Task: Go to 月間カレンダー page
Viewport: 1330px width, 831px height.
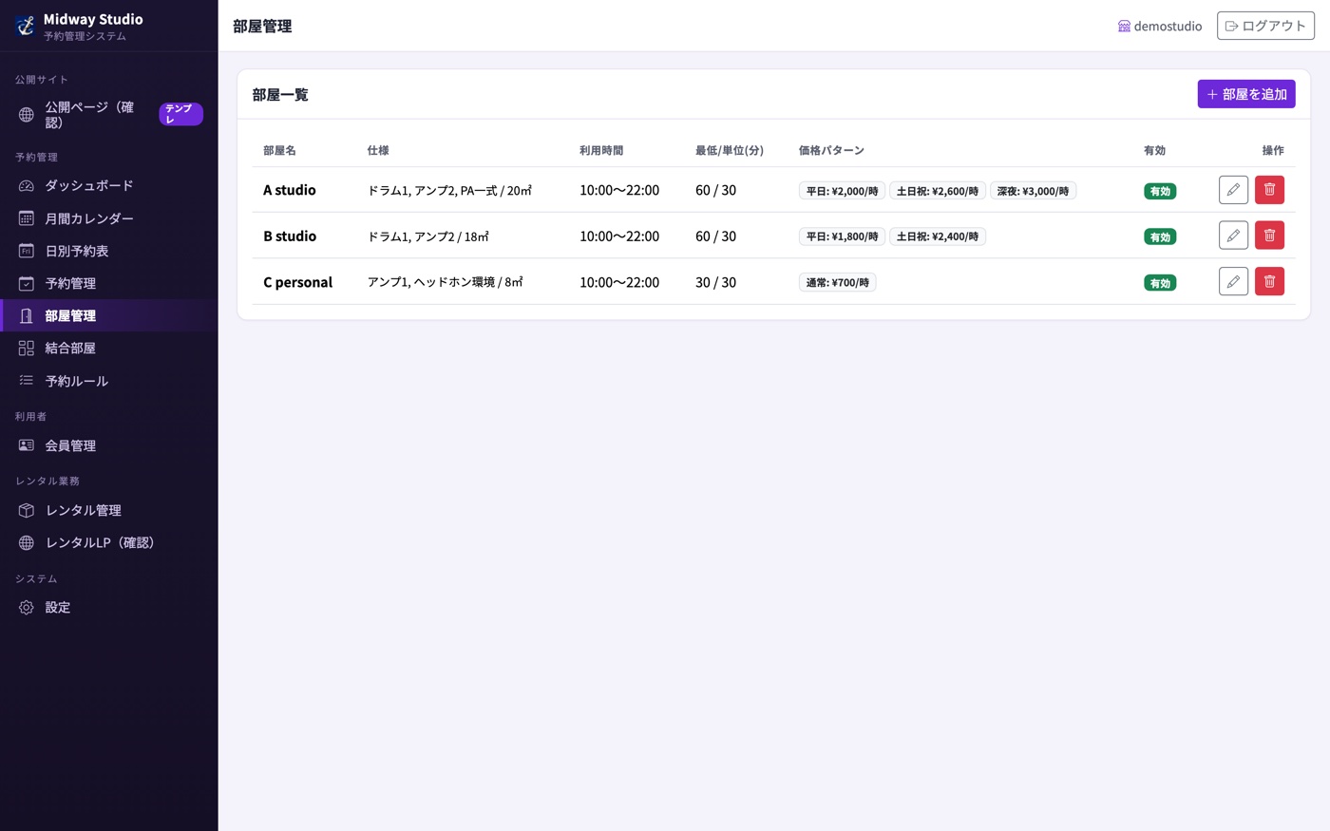Action: (109, 218)
